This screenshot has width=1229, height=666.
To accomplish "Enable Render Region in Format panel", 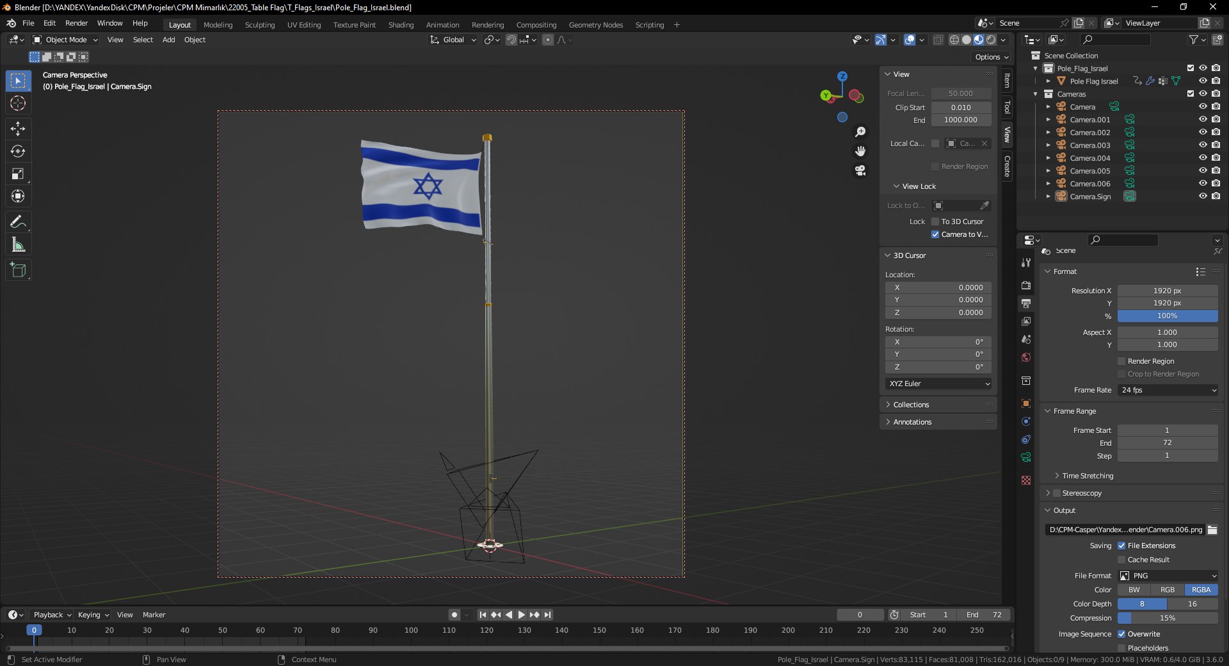I will tap(1121, 361).
